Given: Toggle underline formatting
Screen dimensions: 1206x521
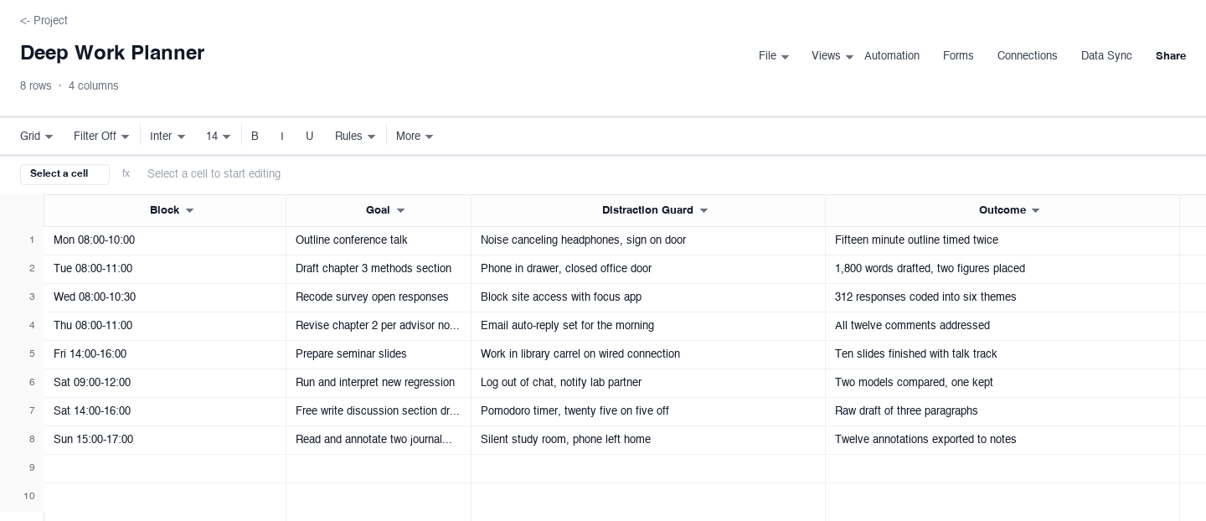Looking at the screenshot, I should (310, 137).
